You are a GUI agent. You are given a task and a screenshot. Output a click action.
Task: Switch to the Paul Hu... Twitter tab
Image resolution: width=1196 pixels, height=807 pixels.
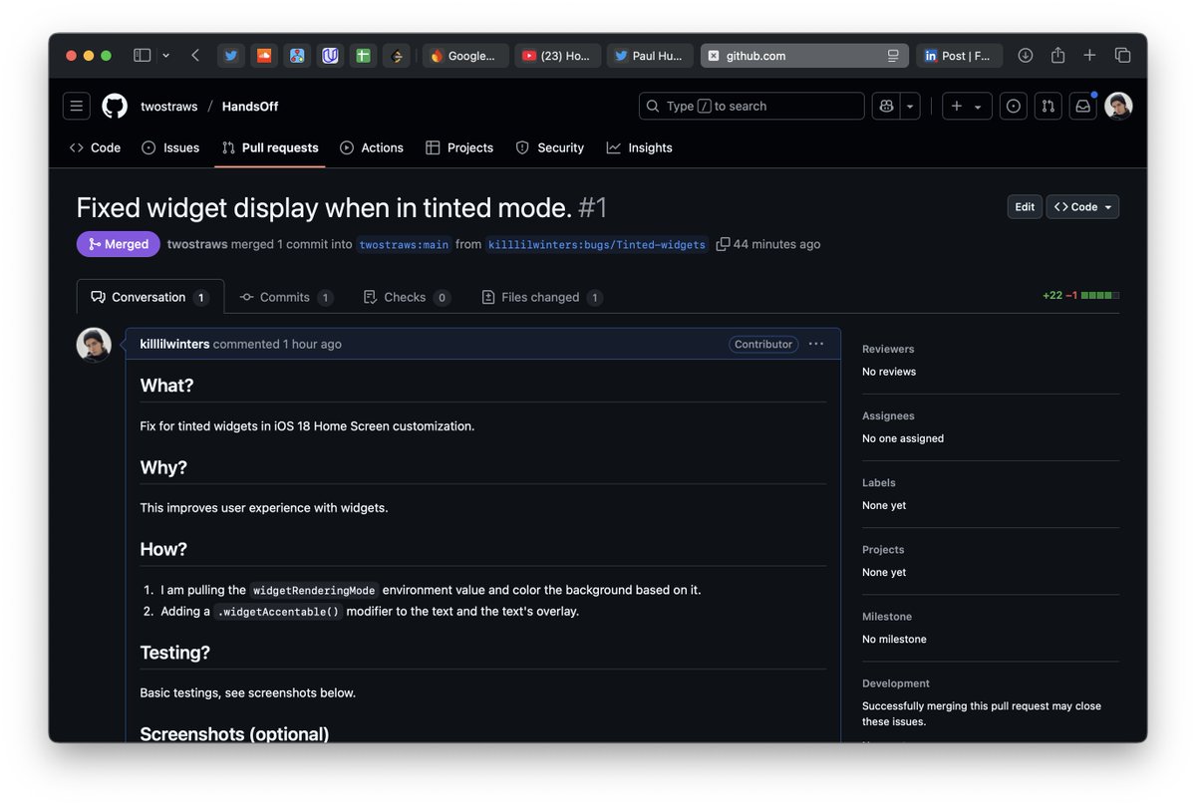(x=650, y=56)
